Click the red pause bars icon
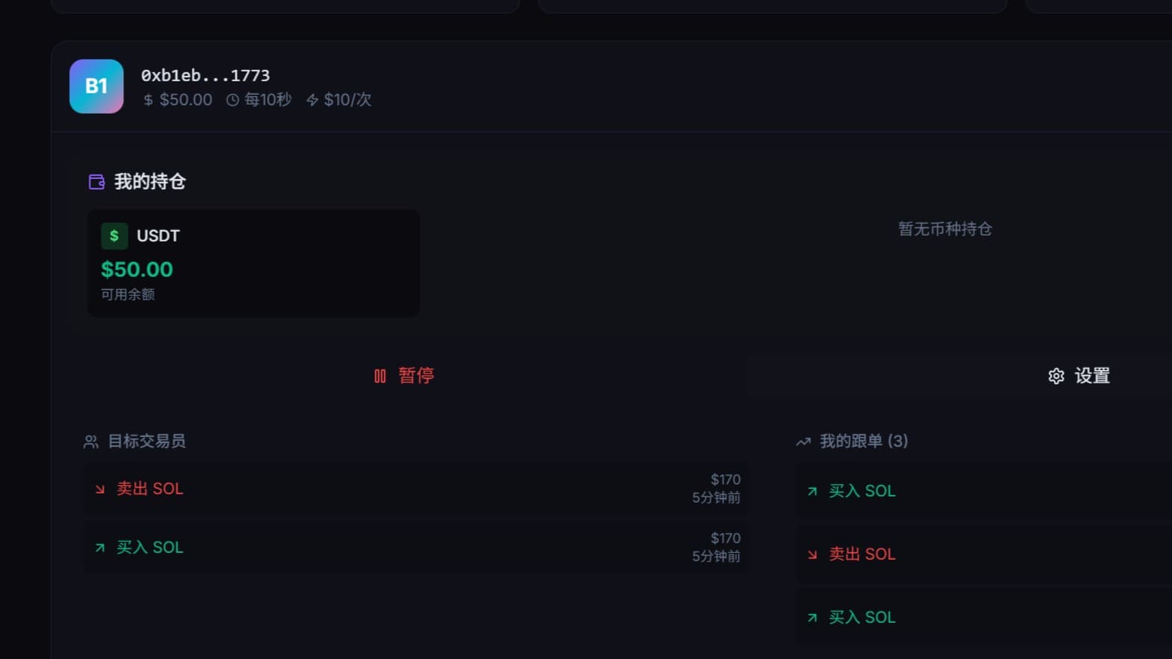The image size is (1172, 659). tap(380, 376)
